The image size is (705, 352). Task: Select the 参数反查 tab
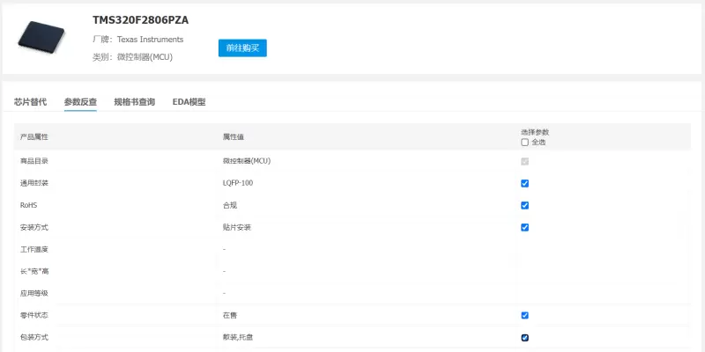(x=80, y=102)
